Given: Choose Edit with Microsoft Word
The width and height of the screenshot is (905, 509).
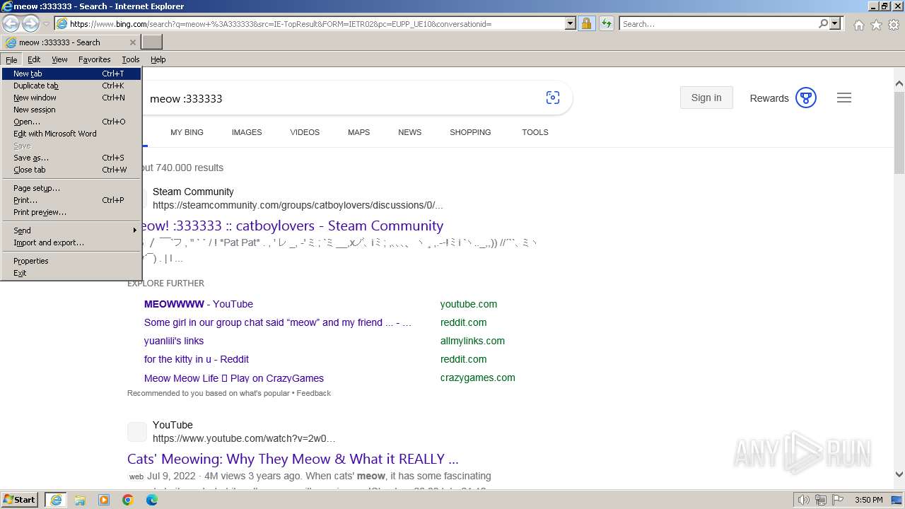Looking at the screenshot, I should pyautogui.click(x=71, y=134).
